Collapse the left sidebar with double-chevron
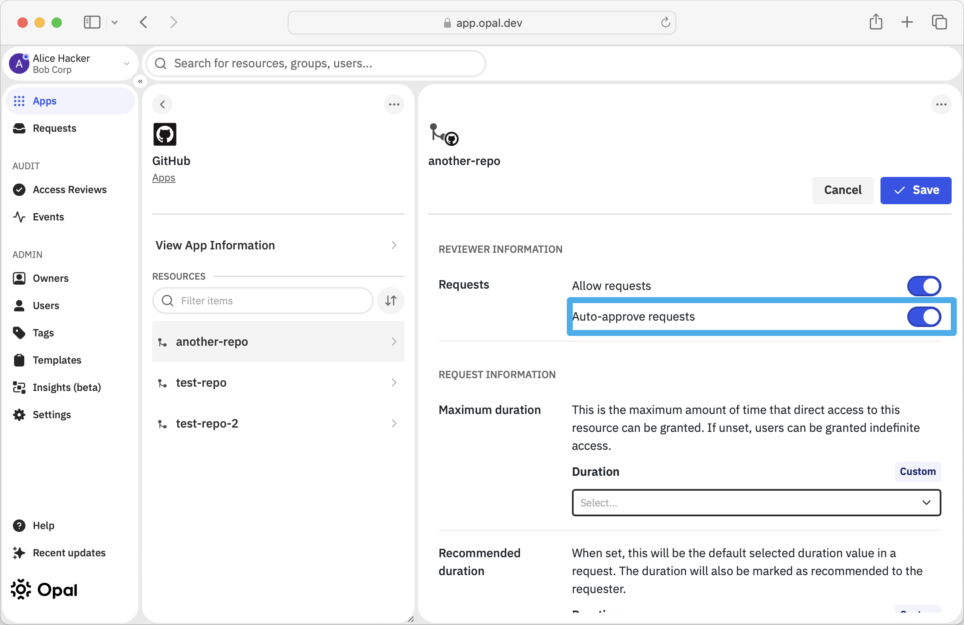This screenshot has height=625, width=964. [x=140, y=81]
